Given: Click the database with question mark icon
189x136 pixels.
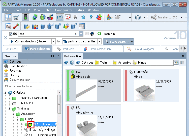Looking at the screenshot, I should [74, 26].
